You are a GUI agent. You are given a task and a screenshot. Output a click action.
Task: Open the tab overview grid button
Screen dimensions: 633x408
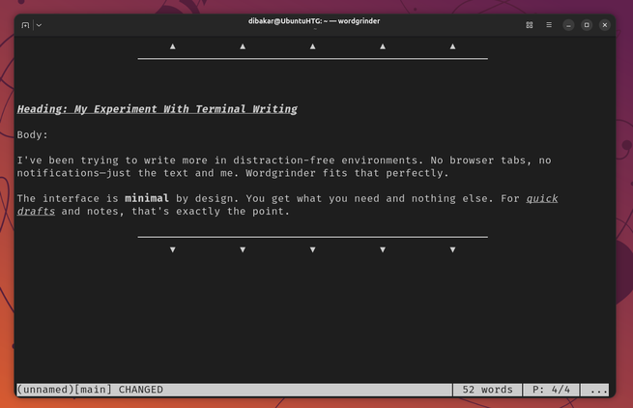(530, 25)
